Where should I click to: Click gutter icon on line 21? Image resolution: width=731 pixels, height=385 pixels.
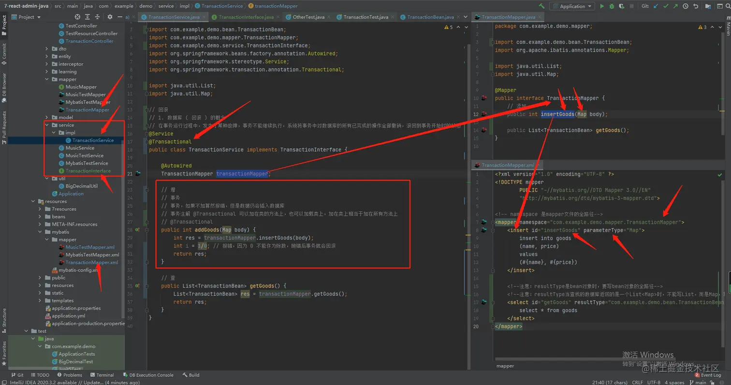(138, 173)
